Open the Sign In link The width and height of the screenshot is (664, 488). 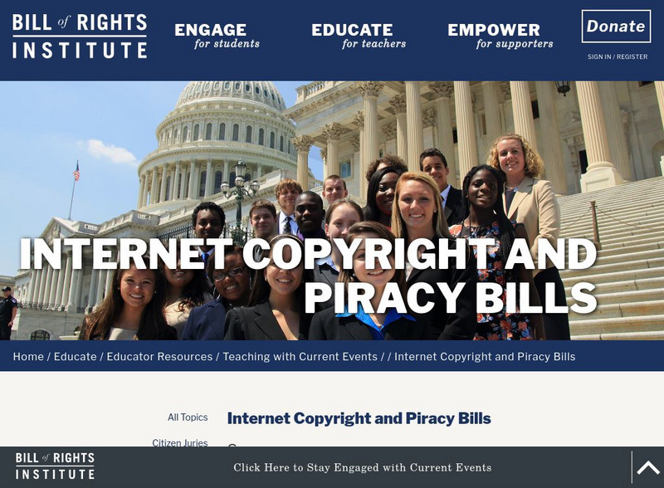(599, 56)
